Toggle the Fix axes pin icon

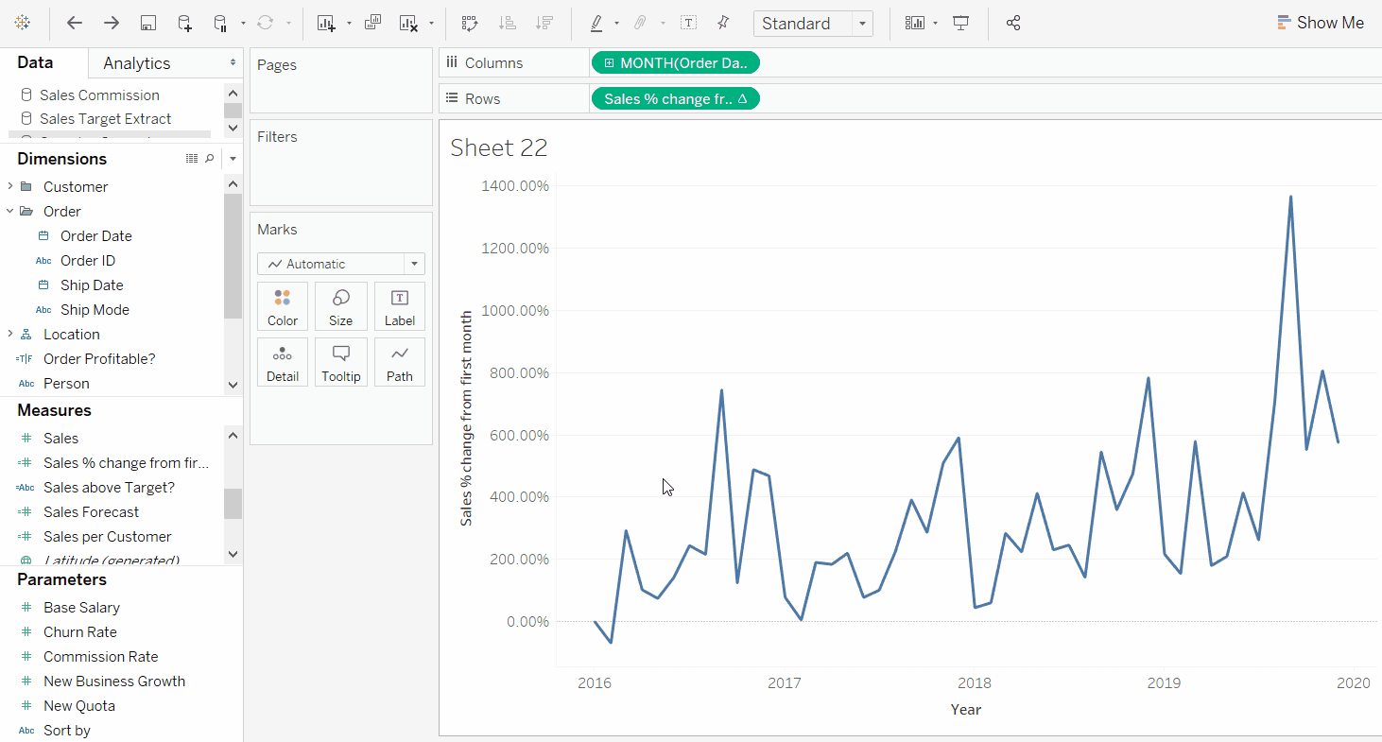tap(723, 23)
